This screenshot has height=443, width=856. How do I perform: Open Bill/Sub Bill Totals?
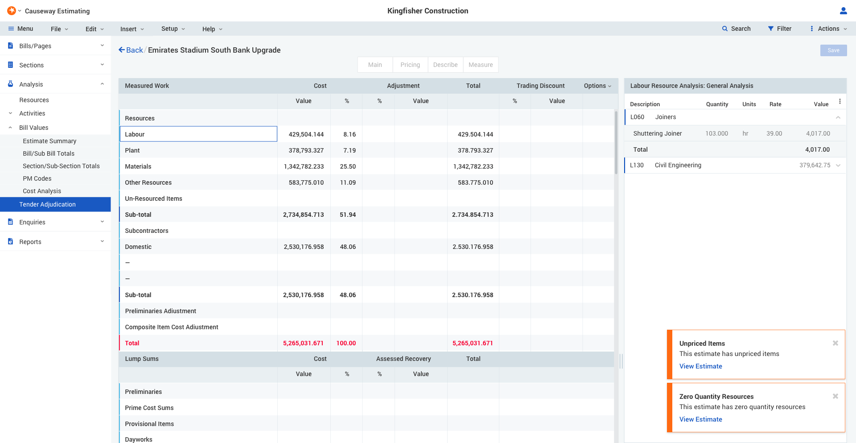49,153
